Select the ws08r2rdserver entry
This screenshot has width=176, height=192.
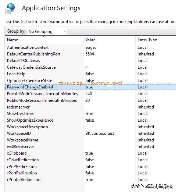[x=91, y=147]
